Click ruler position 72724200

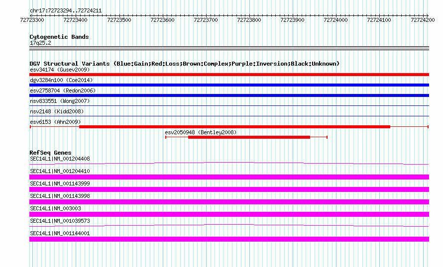[423, 20]
